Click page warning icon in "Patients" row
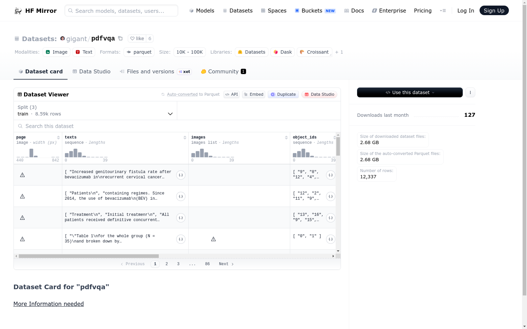 coord(22,196)
